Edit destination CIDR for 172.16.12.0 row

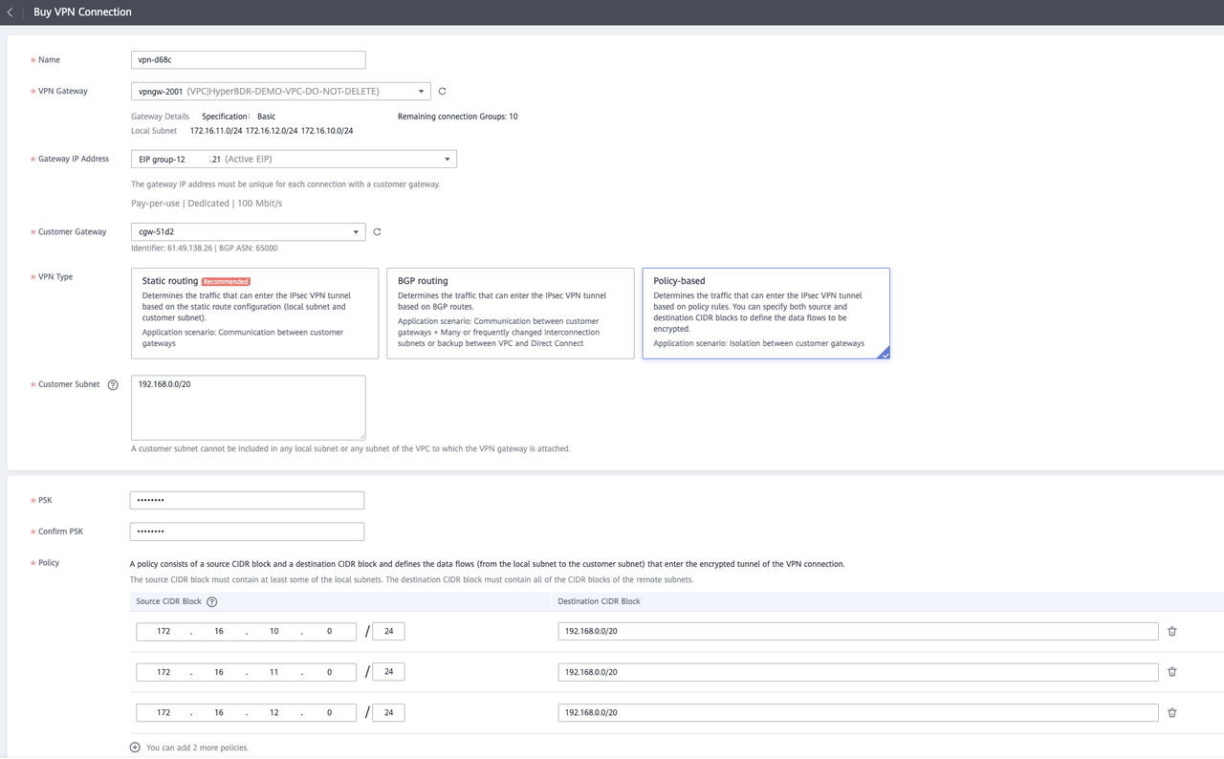pyautogui.click(x=859, y=713)
